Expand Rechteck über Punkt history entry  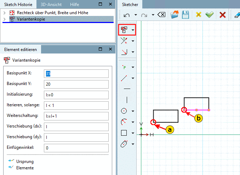[x=5, y=13]
